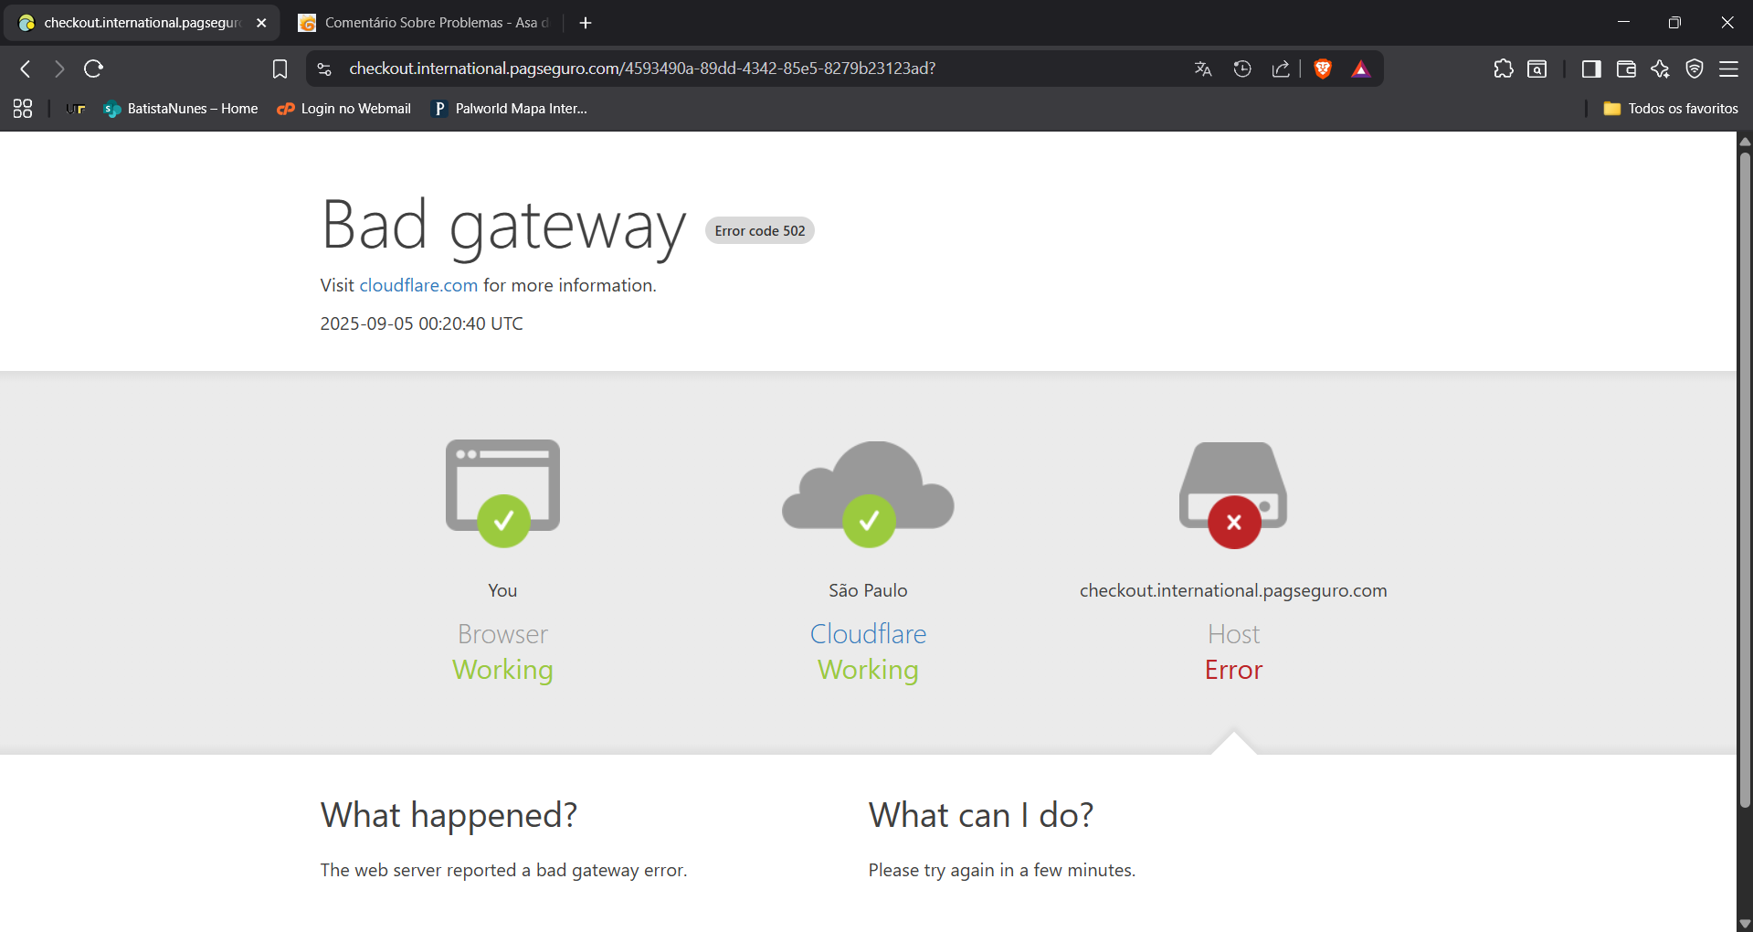Select the checkout.international.pagseguro tab

coord(142,23)
